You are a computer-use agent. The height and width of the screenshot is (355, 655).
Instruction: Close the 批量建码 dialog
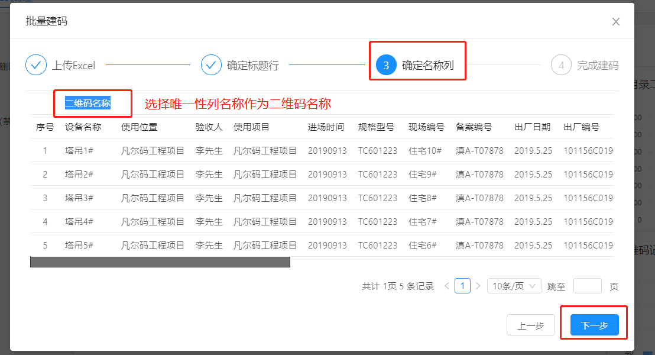tap(615, 21)
